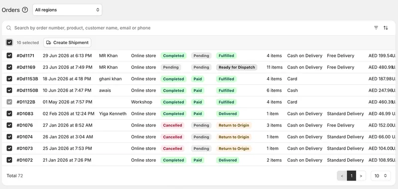Uncheck the select-all orders checkbox
Screen dimensions: 398x189
[x=9, y=43]
